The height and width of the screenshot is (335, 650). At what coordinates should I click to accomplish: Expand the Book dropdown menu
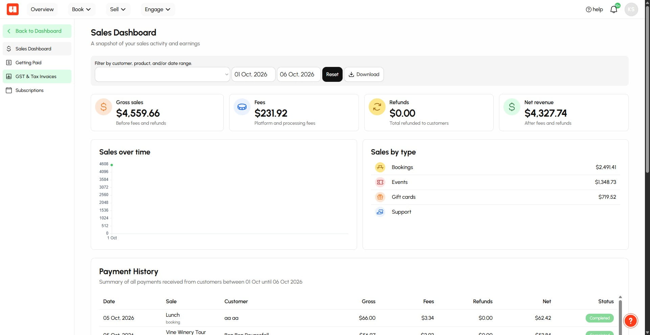point(81,9)
